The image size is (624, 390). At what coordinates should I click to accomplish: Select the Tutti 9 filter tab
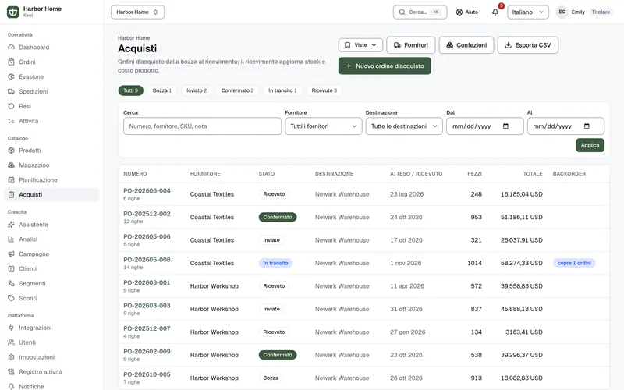[x=130, y=90]
